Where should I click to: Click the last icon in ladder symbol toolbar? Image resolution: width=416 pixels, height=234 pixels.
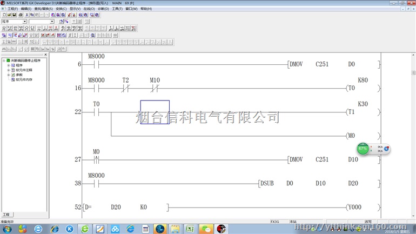(x=134, y=28)
